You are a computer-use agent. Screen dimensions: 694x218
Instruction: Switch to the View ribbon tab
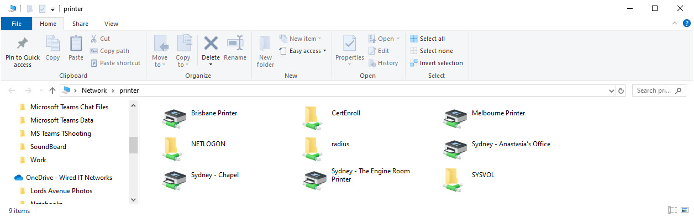[x=111, y=24]
